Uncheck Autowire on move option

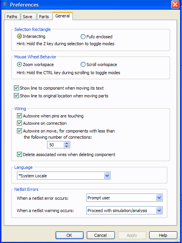click(x=19, y=131)
